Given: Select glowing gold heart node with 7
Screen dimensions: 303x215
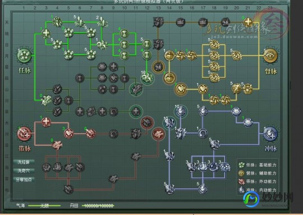Looking at the screenshot, I should [x=181, y=89].
